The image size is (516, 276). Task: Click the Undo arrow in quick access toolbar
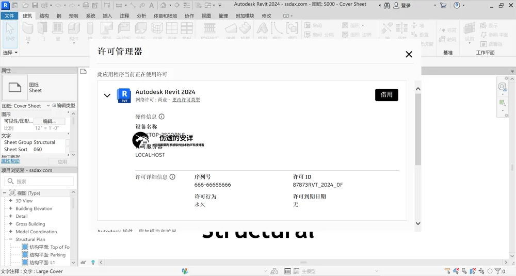point(58,5)
